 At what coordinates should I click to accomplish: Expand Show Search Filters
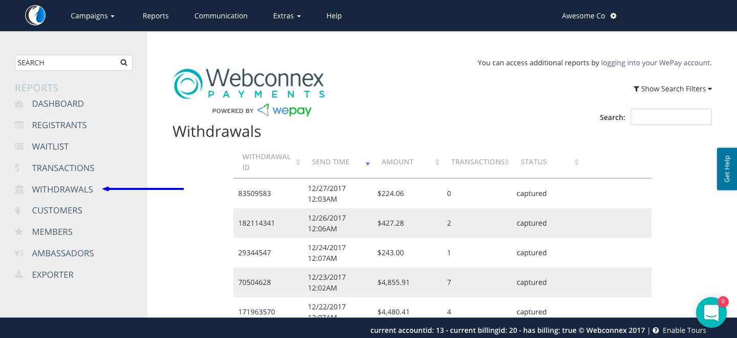point(673,88)
